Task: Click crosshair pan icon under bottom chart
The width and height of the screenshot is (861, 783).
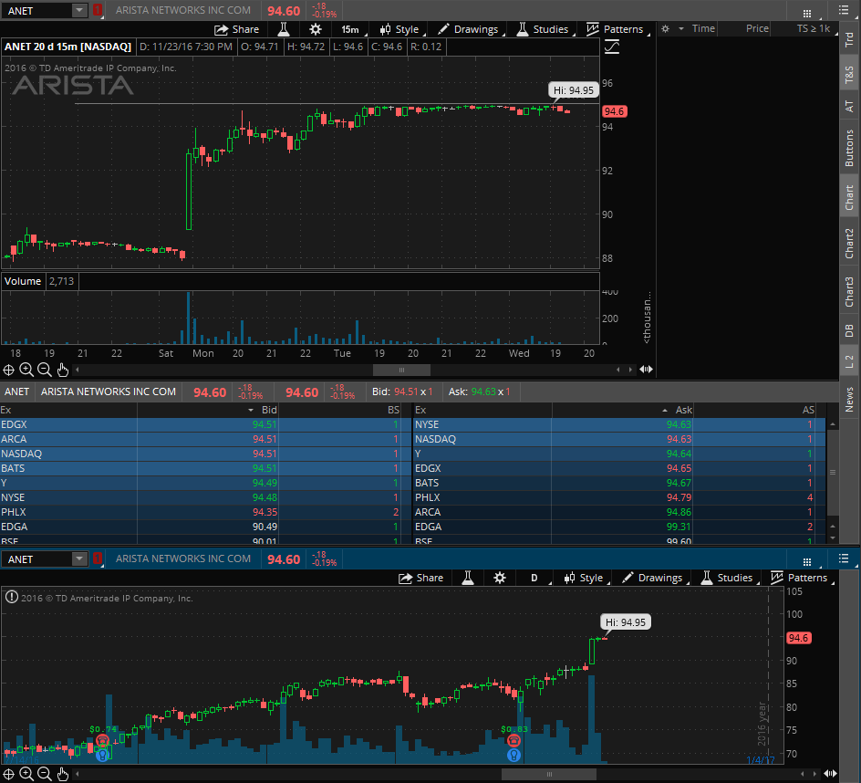Action: 9,774
